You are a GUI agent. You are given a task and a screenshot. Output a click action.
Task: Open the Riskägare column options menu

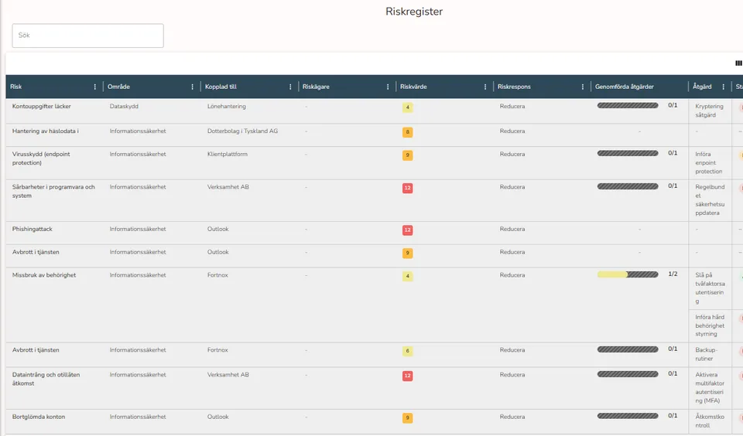388,87
